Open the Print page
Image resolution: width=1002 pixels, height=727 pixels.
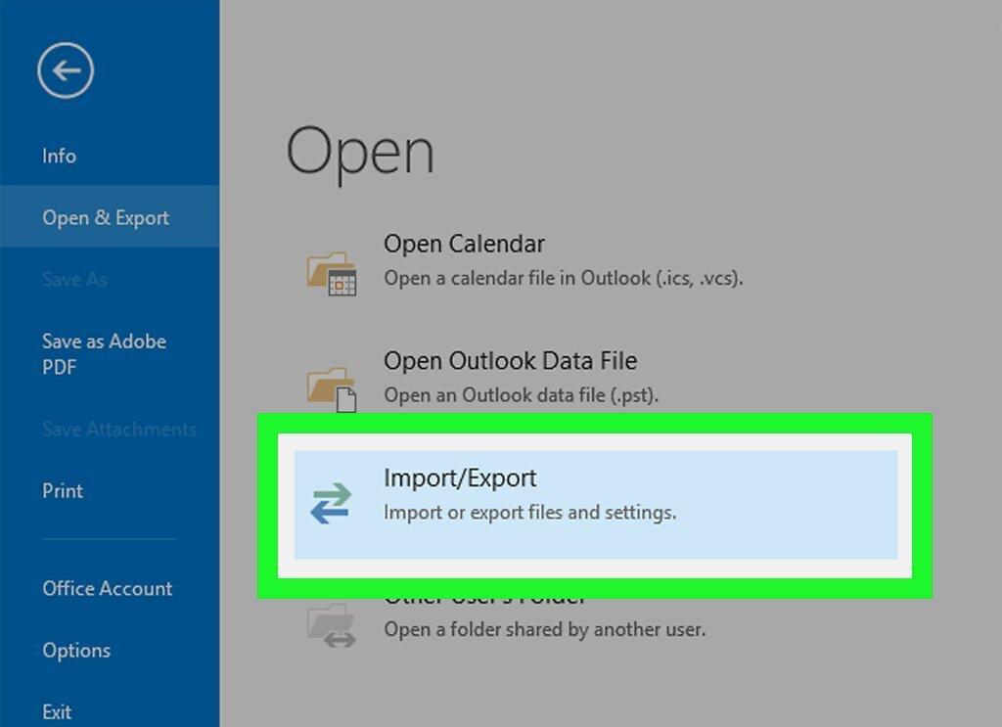click(x=63, y=490)
